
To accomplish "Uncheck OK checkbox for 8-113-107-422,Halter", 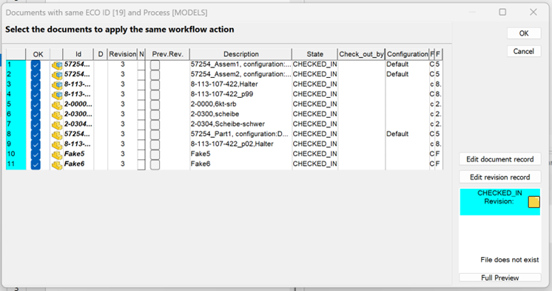I will pos(36,84).
